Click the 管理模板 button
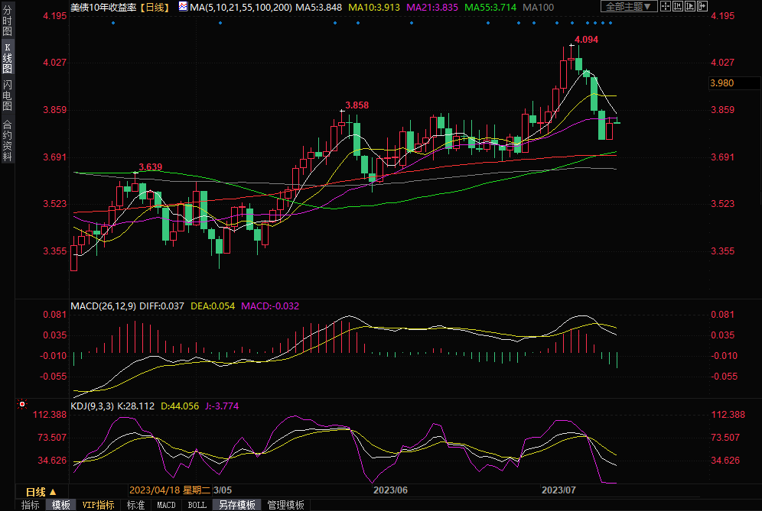 coord(285,505)
